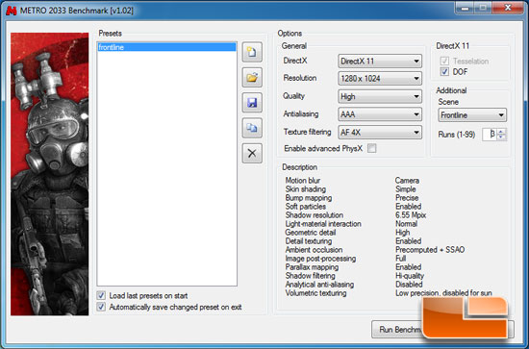529x349 pixels.
Task: Toggle Load last presets on start
Action: [x=101, y=296]
